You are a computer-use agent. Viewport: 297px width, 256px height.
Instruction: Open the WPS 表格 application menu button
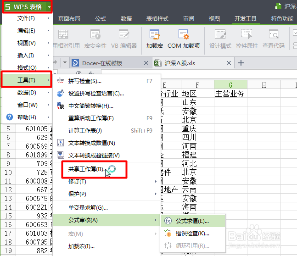[x=25, y=7]
